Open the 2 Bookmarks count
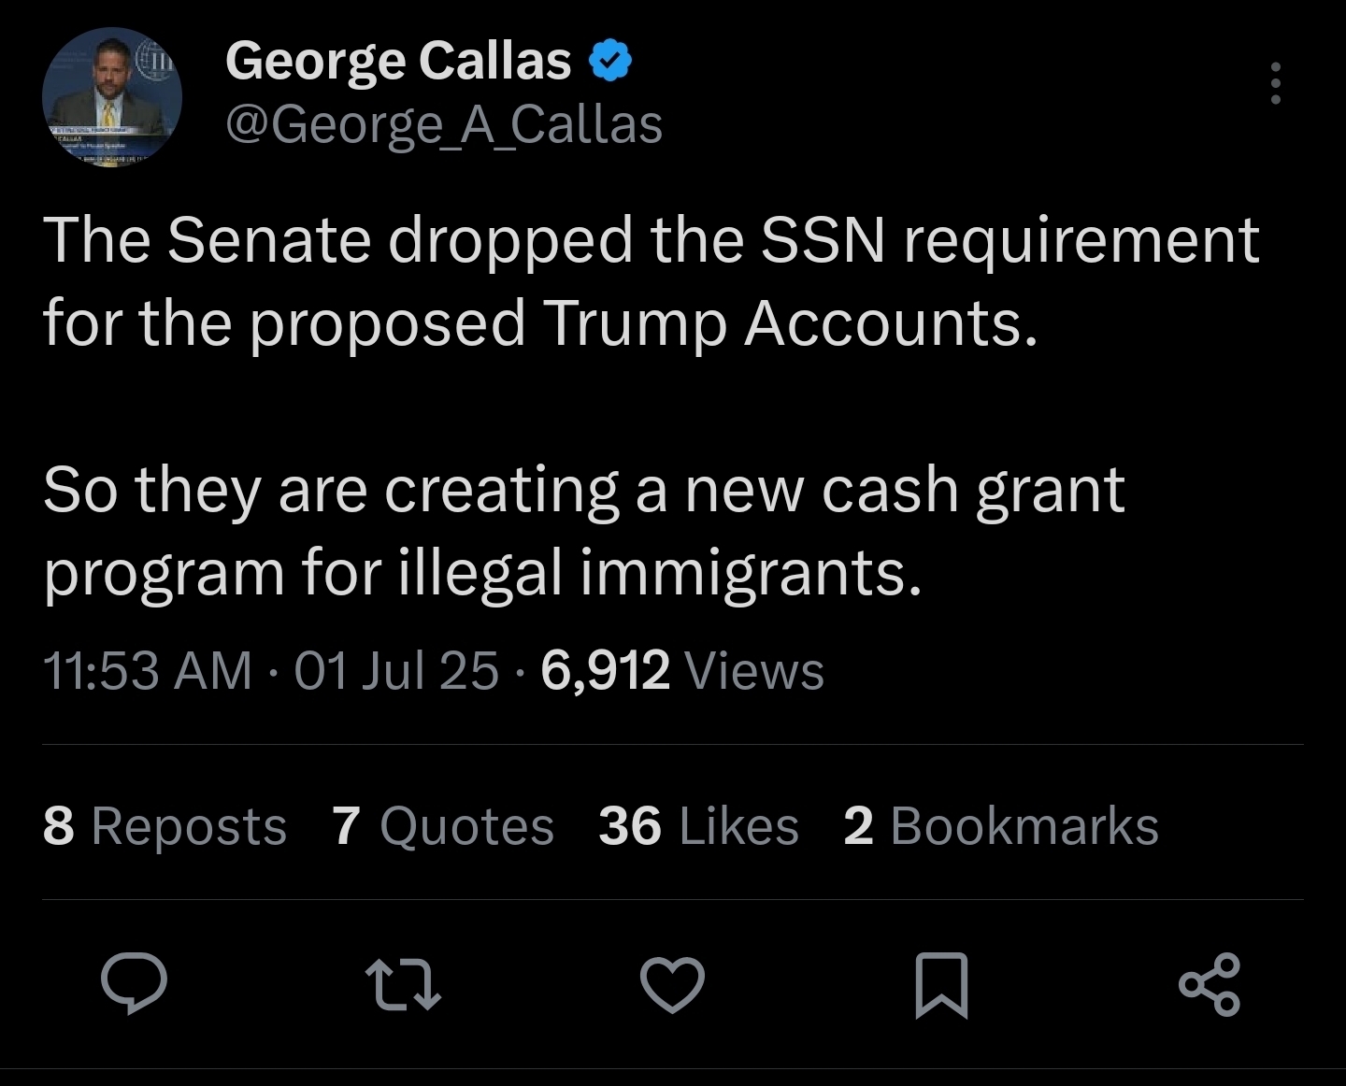Image resolution: width=1346 pixels, height=1086 pixels. point(1001,826)
